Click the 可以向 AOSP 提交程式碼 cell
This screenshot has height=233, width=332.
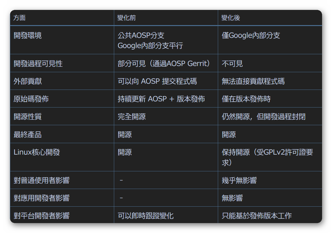(157, 81)
